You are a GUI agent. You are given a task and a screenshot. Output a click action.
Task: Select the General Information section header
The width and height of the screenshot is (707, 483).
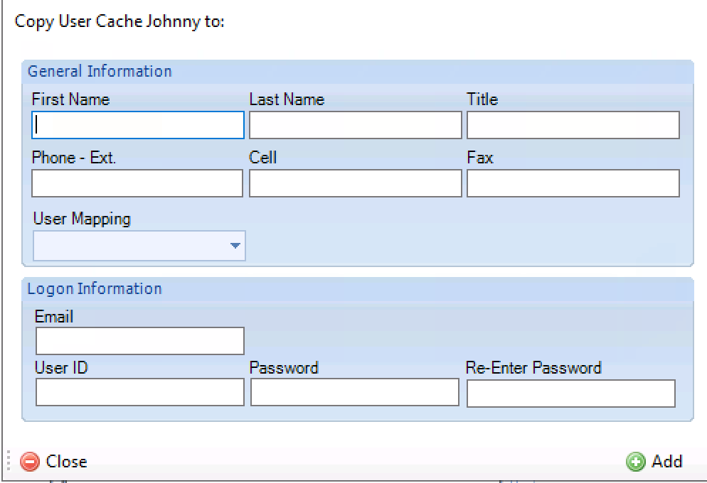coord(100,72)
